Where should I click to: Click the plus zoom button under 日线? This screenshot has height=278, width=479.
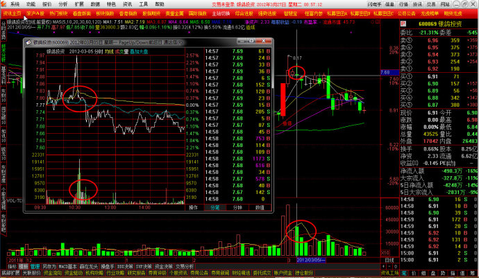(383, 266)
